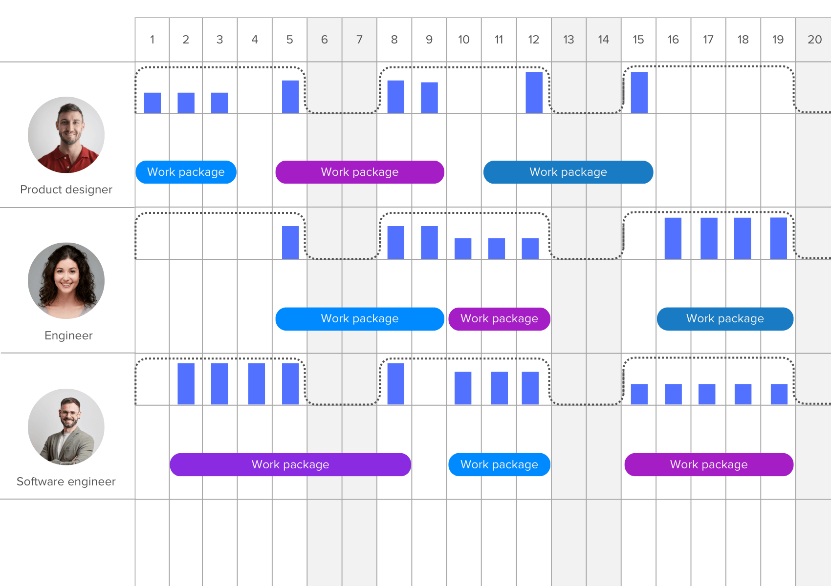Select the Product designer name label

click(x=66, y=189)
